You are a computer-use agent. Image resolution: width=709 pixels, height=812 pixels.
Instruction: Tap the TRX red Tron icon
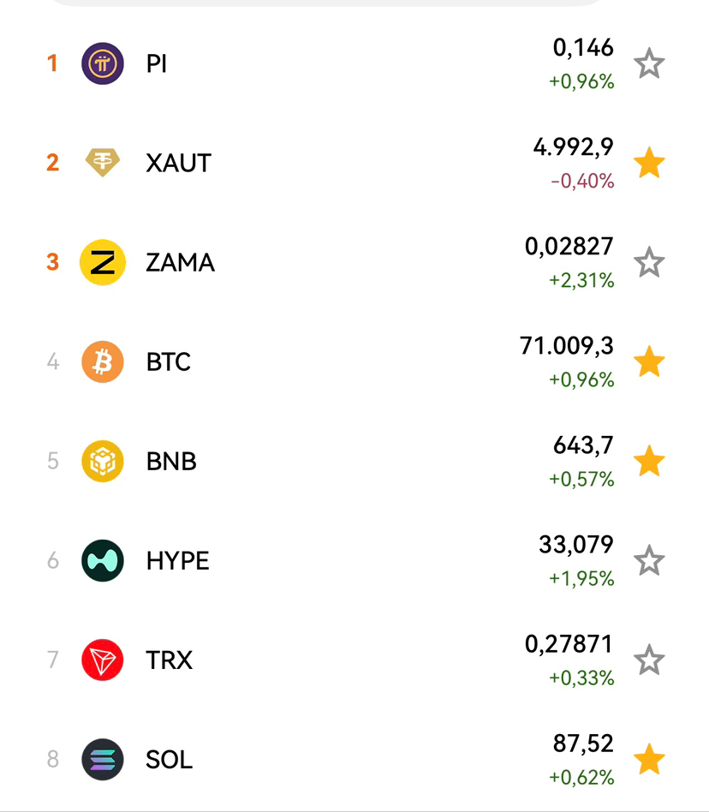click(103, 660)
